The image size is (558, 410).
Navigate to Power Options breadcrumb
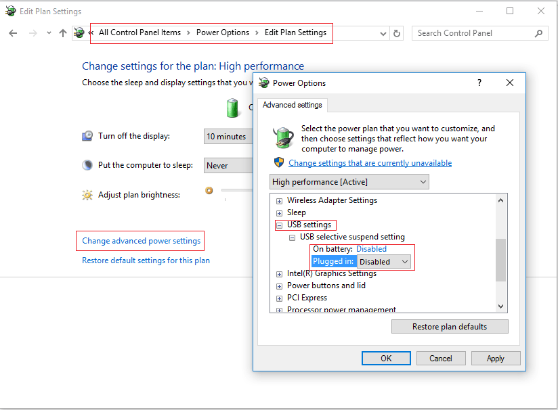tap(223, 32)
